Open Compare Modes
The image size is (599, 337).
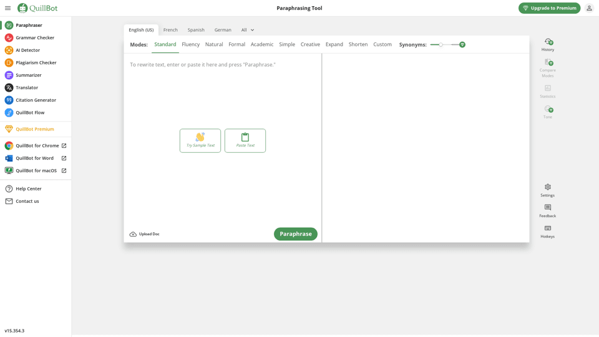pos(547,68)
